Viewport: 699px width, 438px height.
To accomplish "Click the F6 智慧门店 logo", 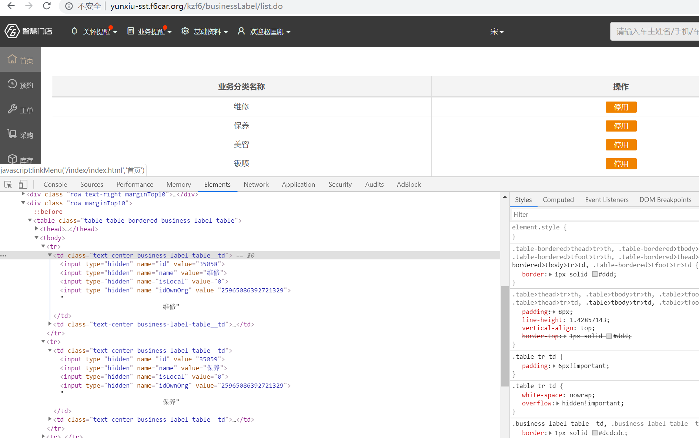I will point(28,31).
